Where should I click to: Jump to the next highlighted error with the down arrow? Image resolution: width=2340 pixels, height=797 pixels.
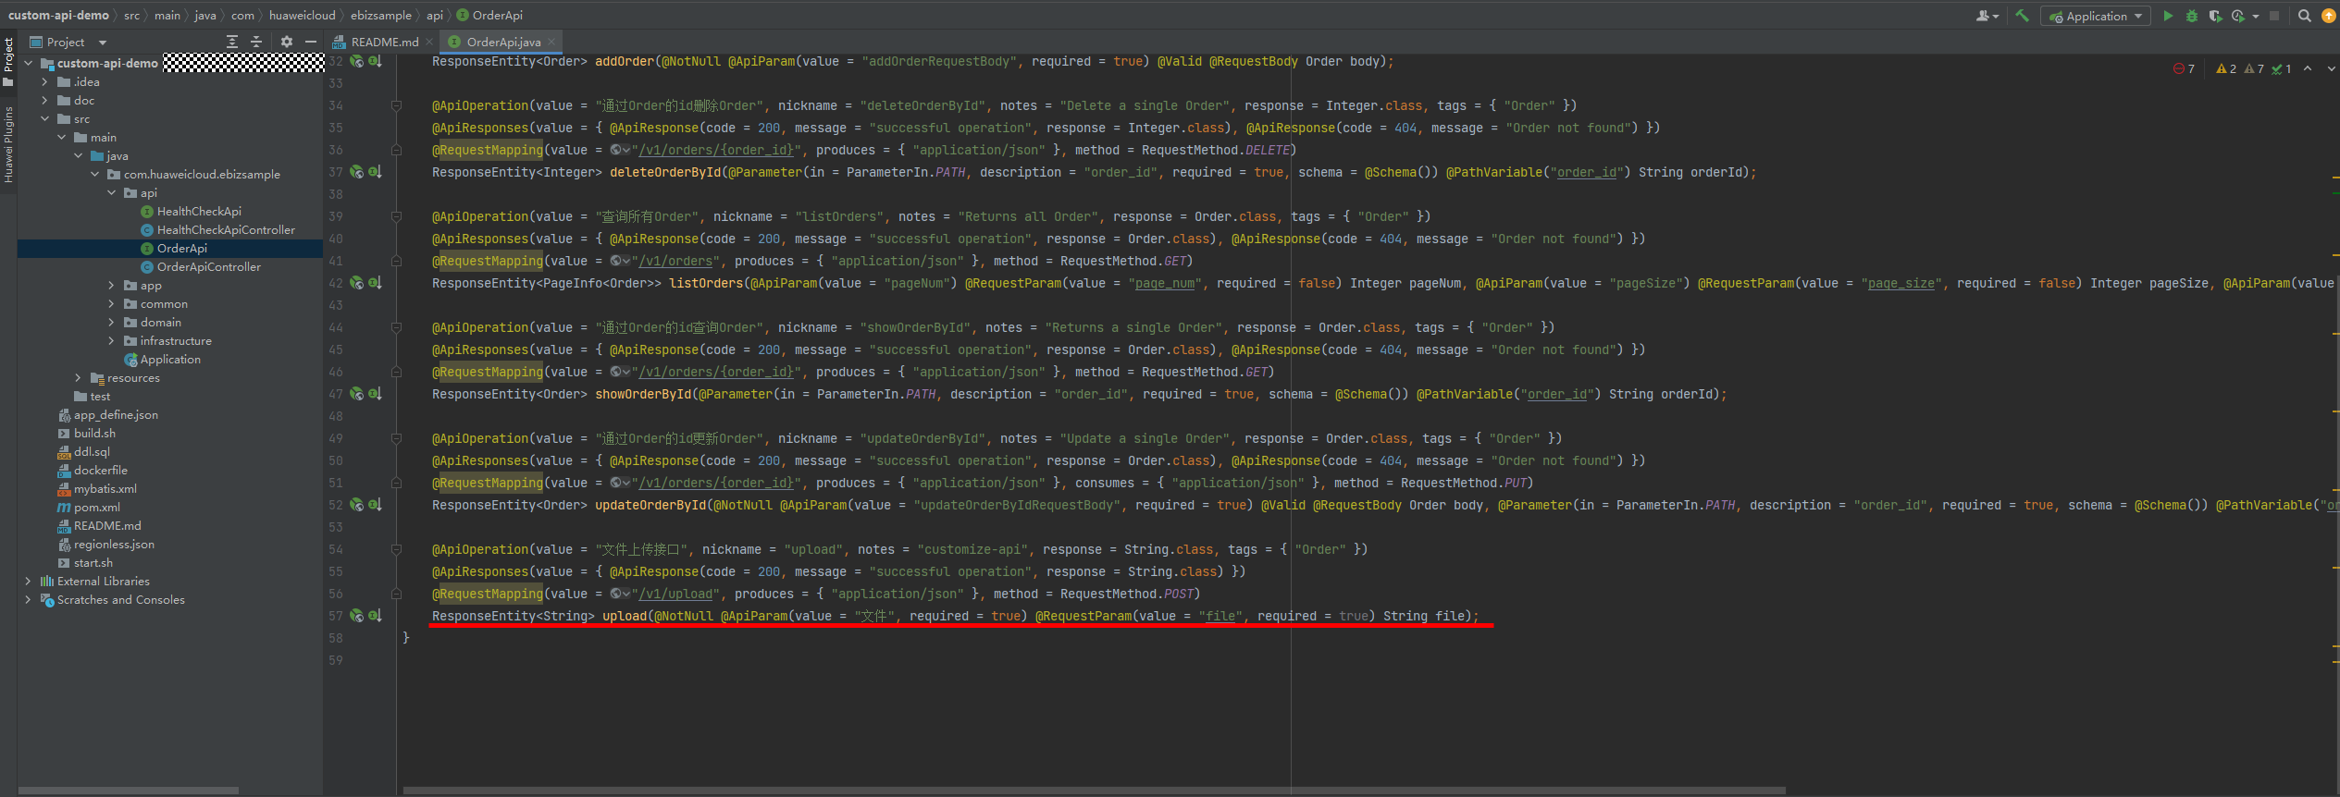2331,68
